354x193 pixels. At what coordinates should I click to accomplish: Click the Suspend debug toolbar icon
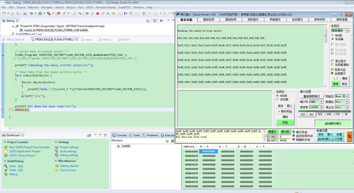click(92, 13)
